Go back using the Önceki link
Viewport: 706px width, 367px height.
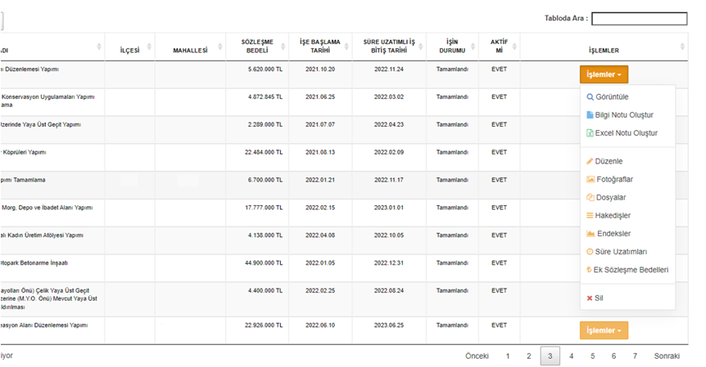(x=477, y=356)
